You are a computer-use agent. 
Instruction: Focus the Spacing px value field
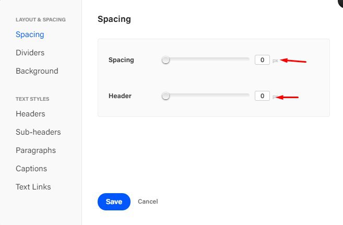[262, 60]
